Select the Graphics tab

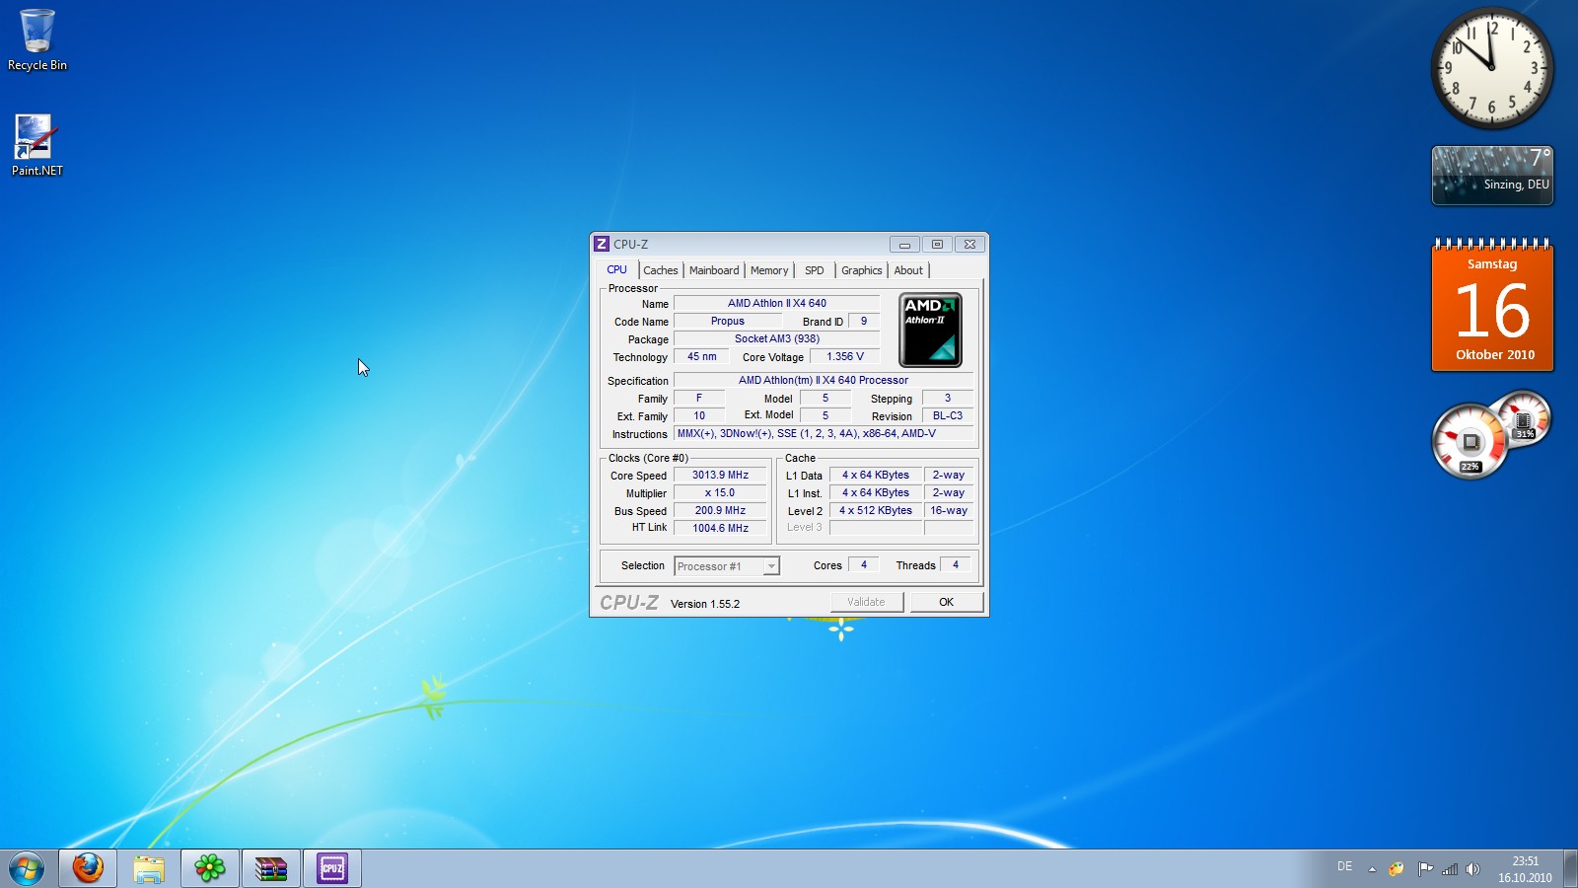(862, 270)
